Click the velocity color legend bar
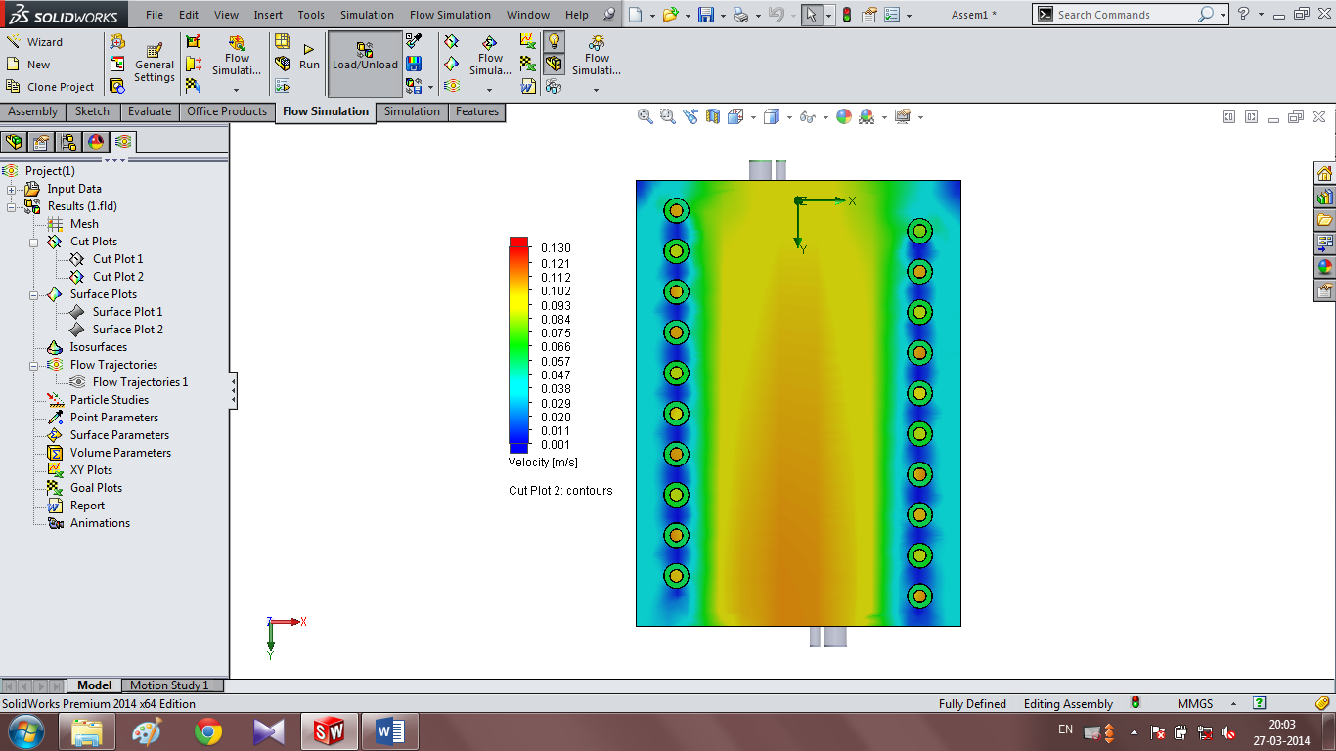Viewport: 1336px width, 751px height. [518, 344]
